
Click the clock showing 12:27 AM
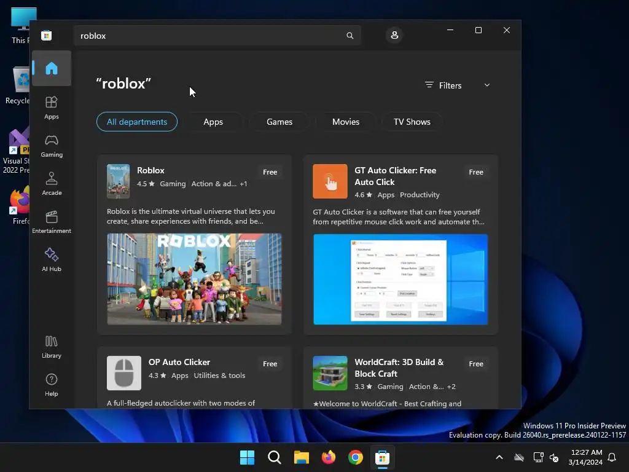585,457
